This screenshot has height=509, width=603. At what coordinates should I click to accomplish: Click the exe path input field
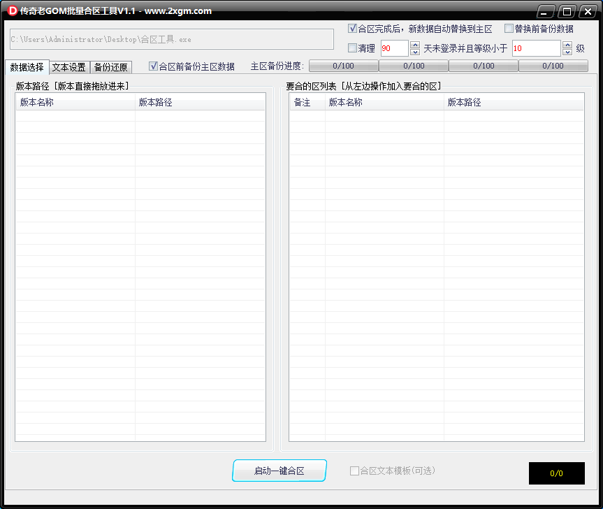coord(170,39)
